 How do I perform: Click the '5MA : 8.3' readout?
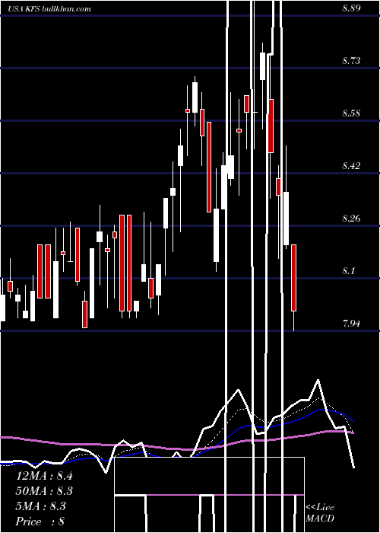pos(41,506)
